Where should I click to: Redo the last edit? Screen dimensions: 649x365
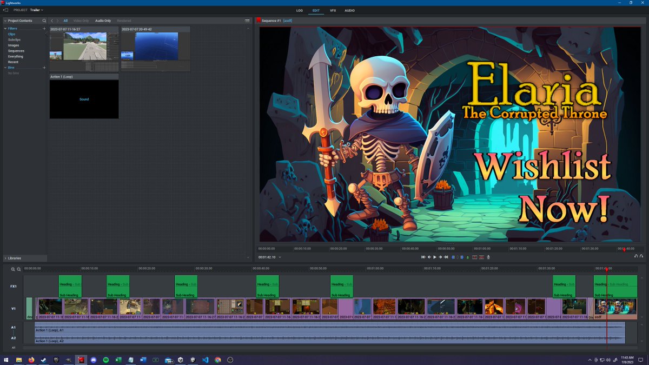tap(641, 256)
